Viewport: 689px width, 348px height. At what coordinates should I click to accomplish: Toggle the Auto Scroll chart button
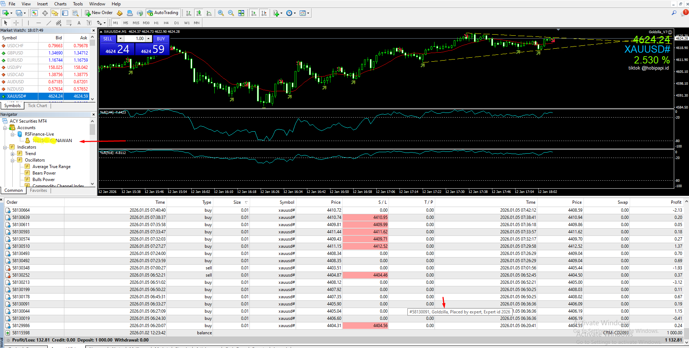[254, 13]
